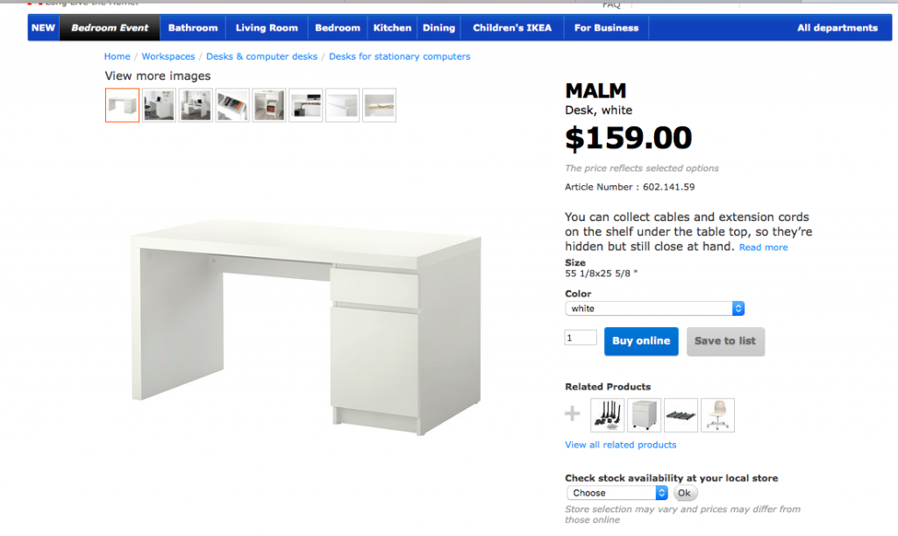Open related cable tray product icon
The width and height of the screenshot is (898, 536).
point(681,415)
